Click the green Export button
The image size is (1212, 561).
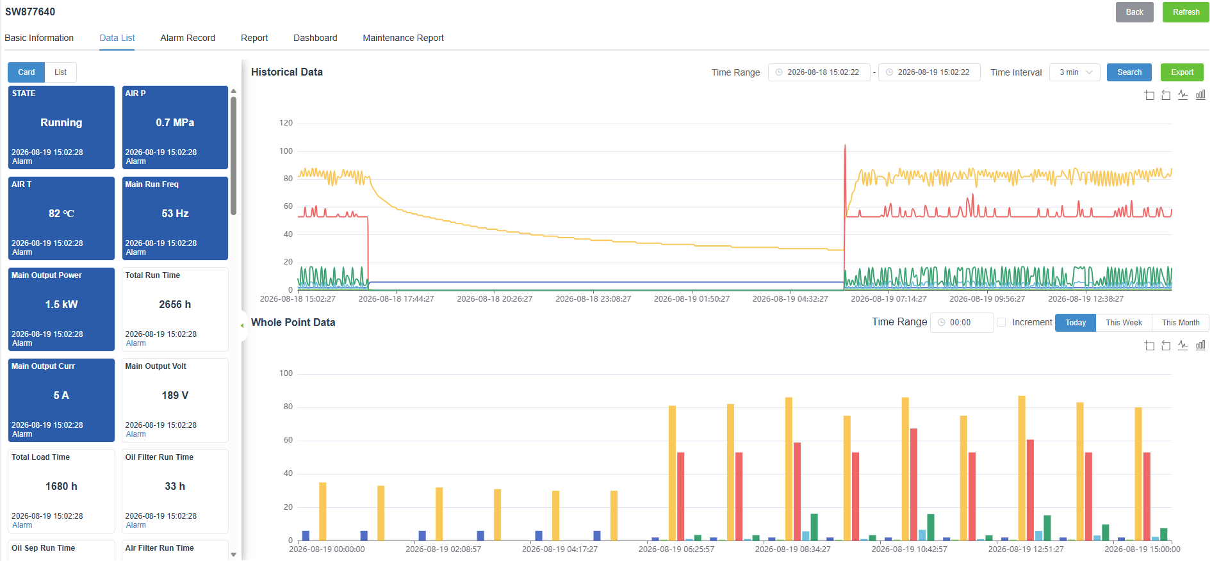(x=1182, y=72)
